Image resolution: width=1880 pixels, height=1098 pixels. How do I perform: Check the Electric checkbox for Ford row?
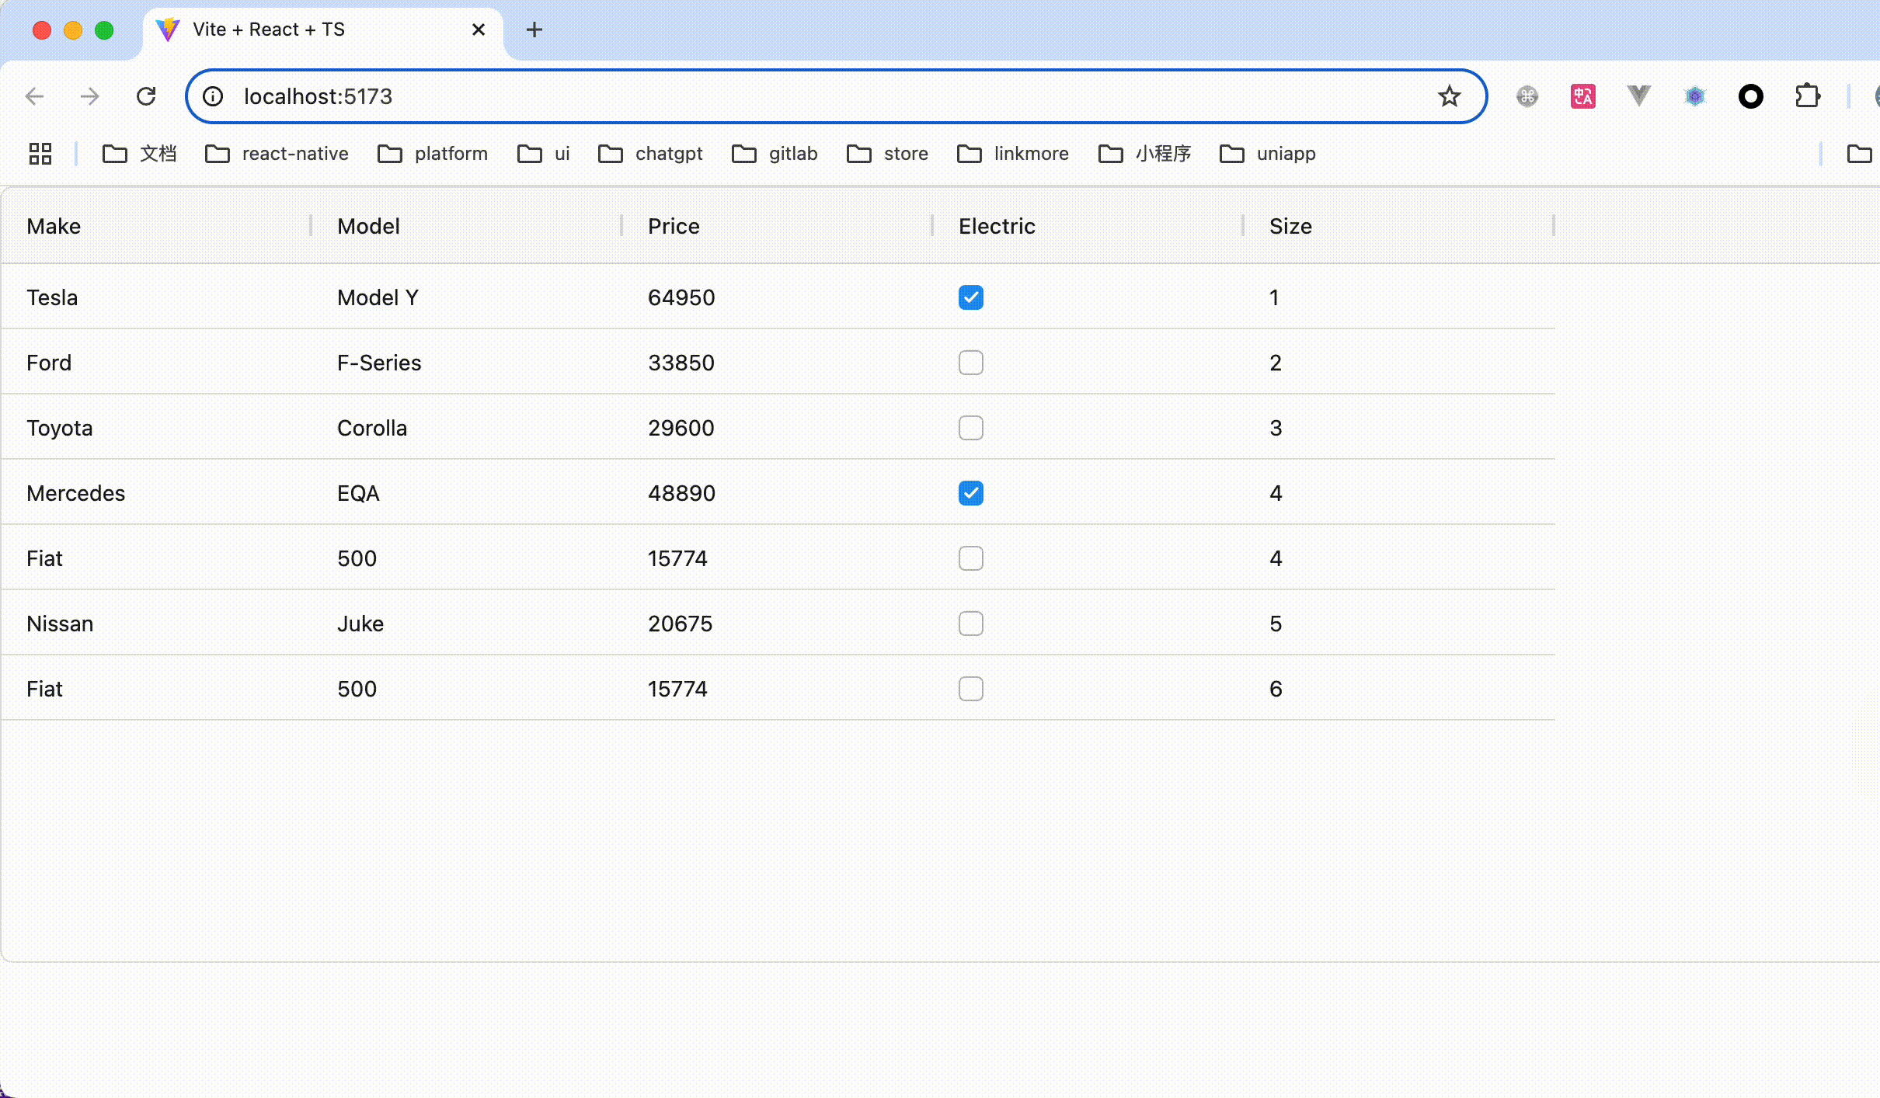point(970,363)
